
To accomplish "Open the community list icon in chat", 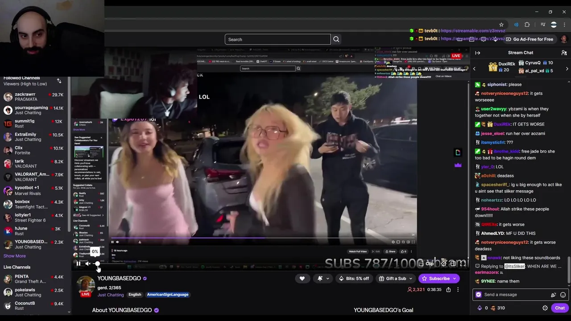I will click(564, 53).
